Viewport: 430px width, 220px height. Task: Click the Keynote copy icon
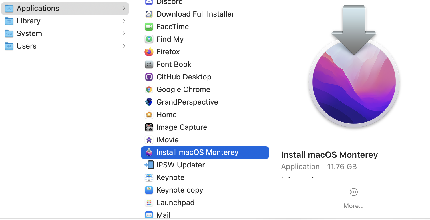coord(149,190)
